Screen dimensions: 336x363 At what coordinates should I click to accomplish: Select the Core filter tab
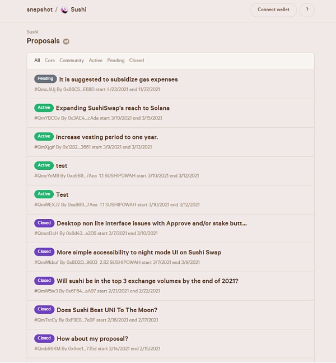49,61
